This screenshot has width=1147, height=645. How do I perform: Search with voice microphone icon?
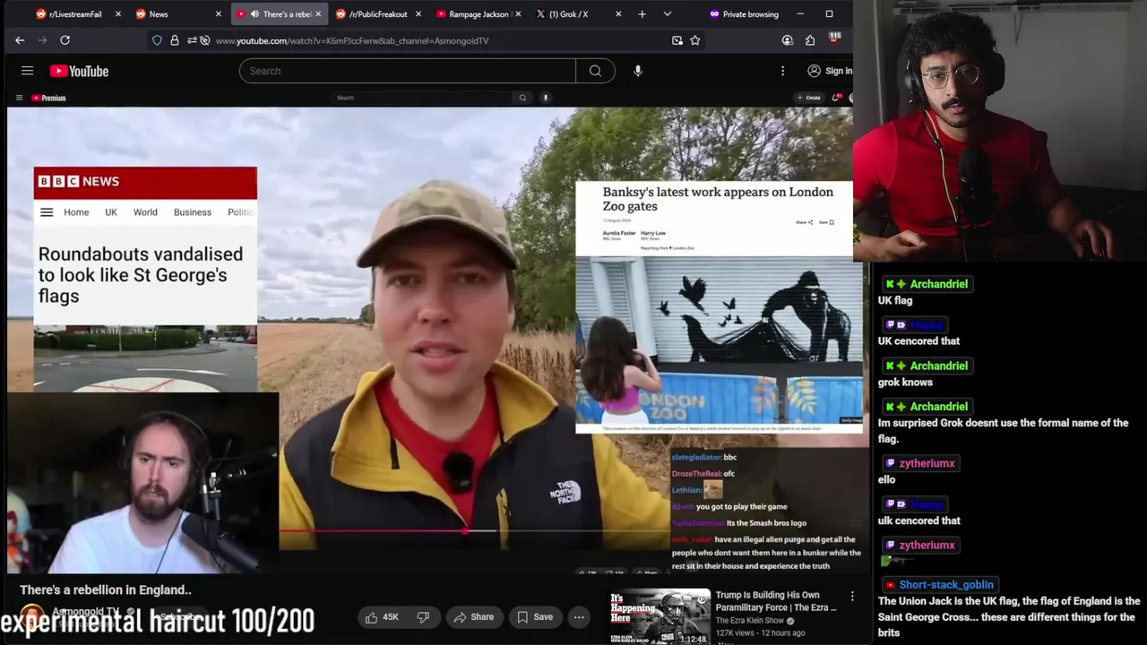click(638, 71)
